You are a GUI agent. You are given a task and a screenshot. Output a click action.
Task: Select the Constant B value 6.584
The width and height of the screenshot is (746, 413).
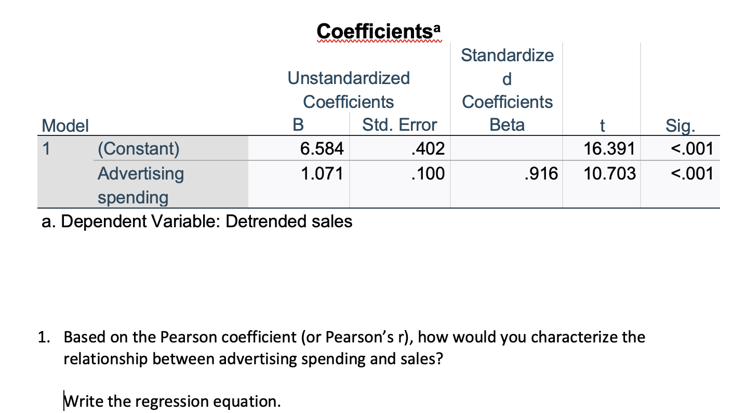point(322,148)
